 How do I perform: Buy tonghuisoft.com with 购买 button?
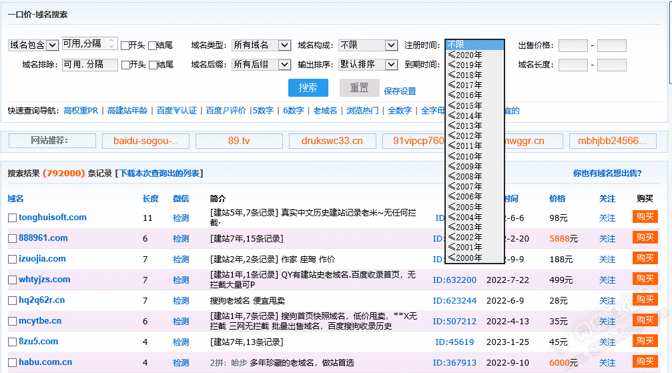645,216
